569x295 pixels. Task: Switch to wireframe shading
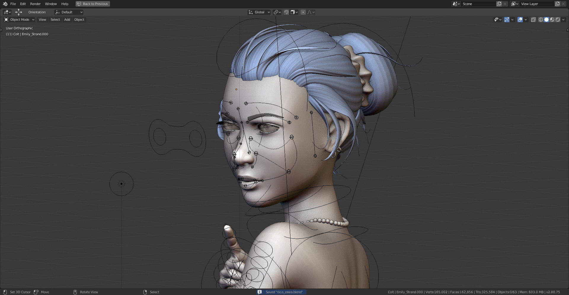pyautogui.click(x=541, y=20)
